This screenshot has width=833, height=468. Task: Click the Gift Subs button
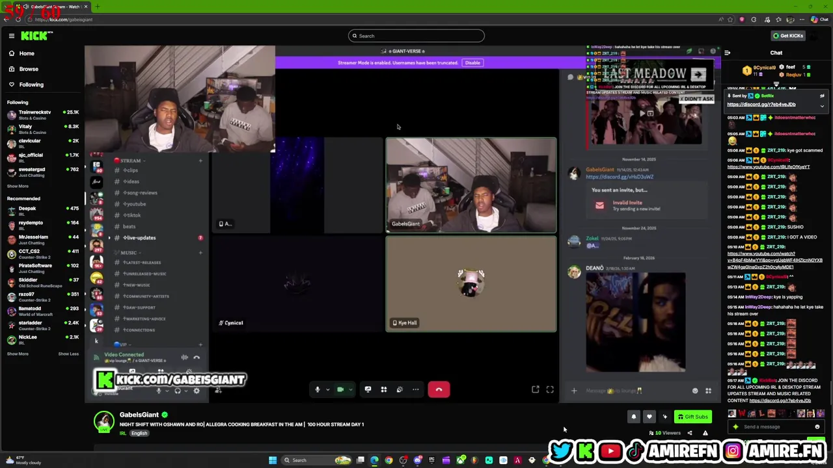(x=693, y=417)
